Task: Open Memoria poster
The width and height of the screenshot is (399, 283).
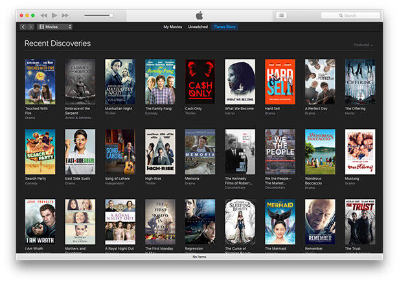Action: pos(200,152)
